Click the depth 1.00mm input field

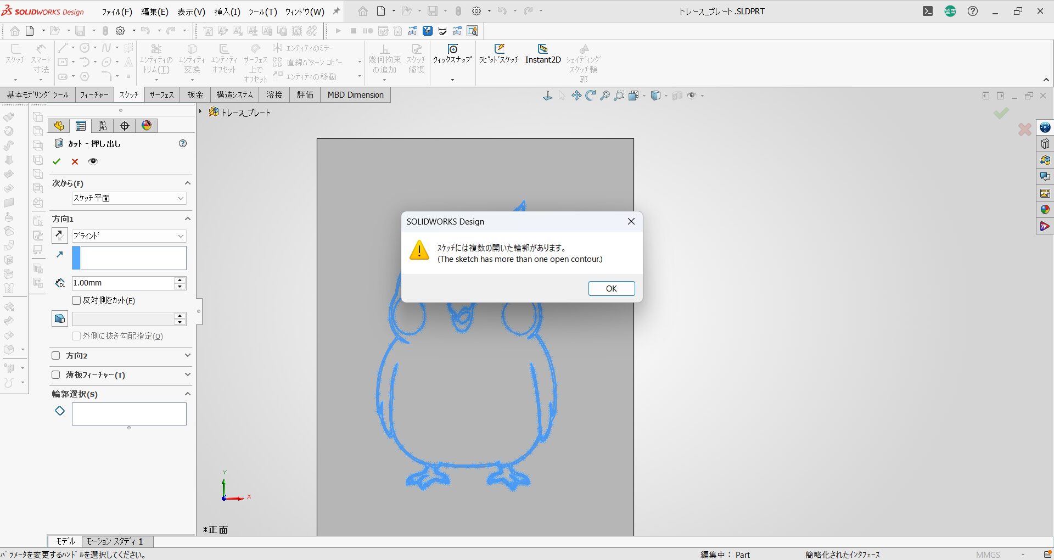point(123,283)
